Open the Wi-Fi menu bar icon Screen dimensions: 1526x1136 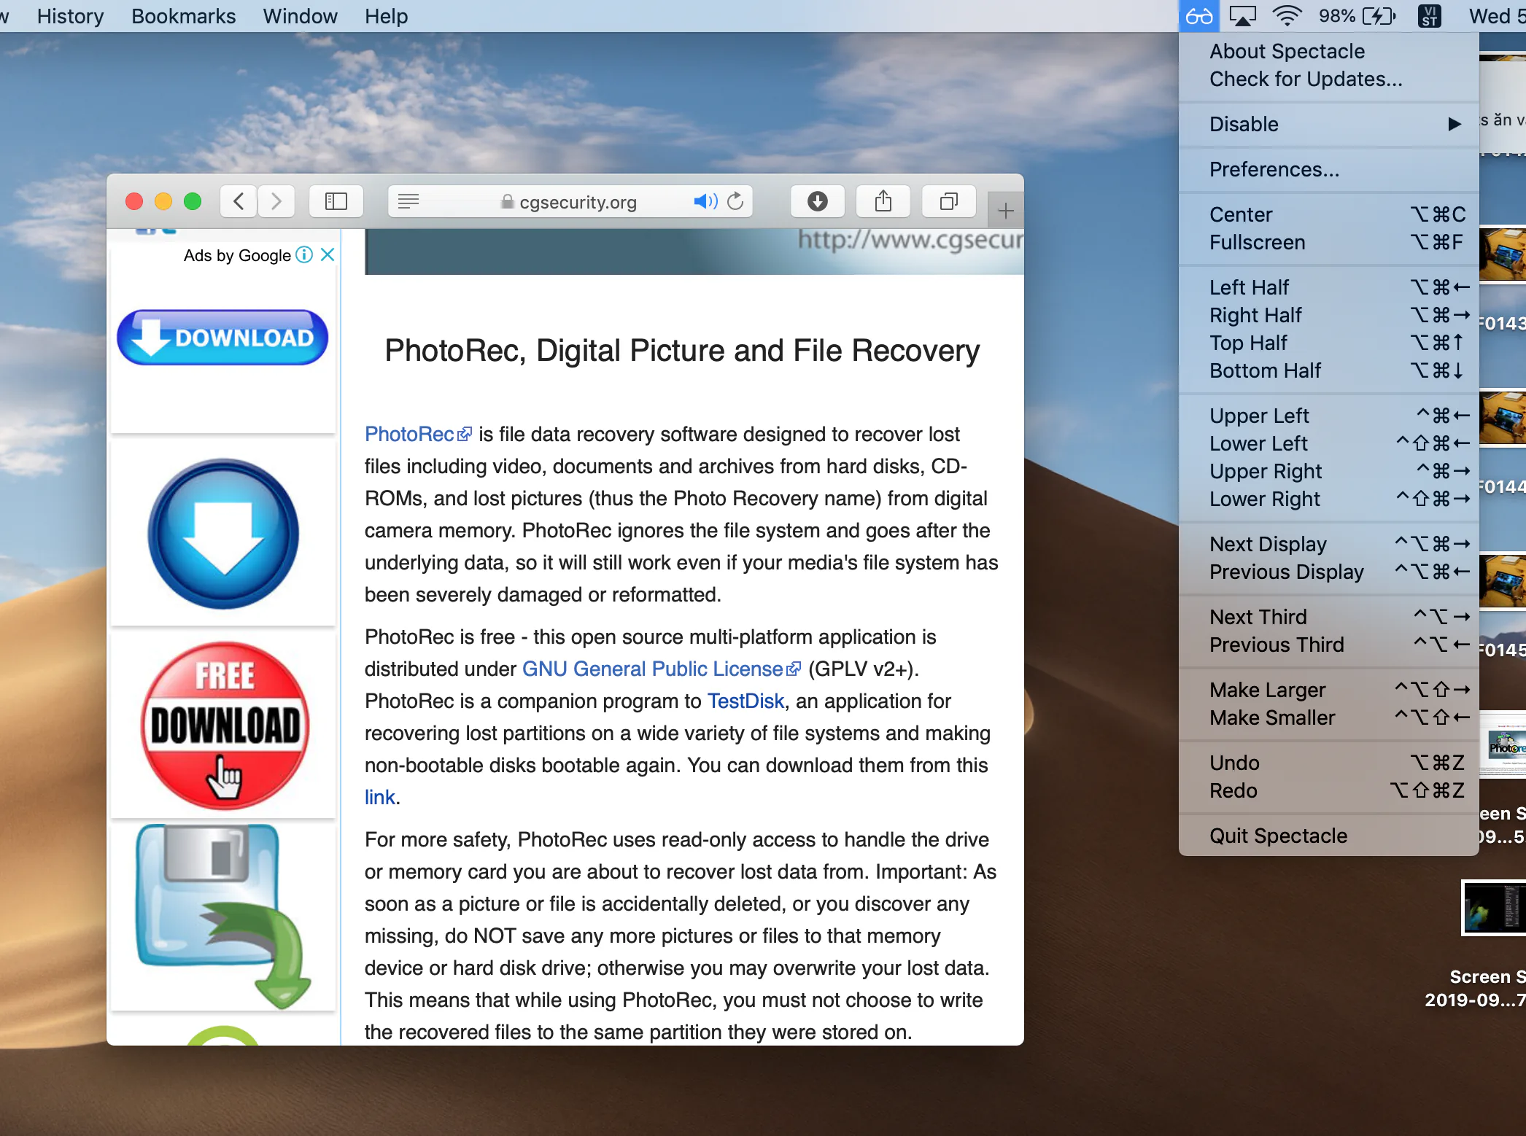[x=1287, y=16]
